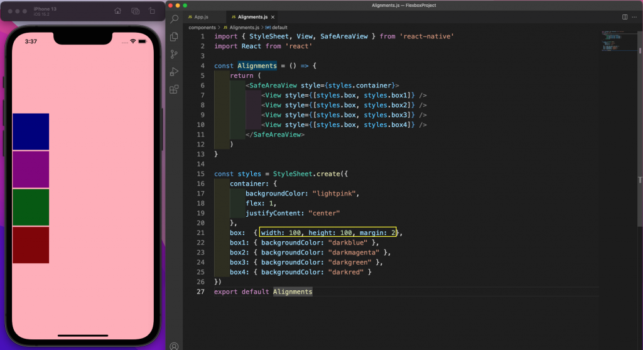The width and height of the screenshot is (643, 350).
Task: Open the Alignments.js breadcrumb dropdown
Action: [x=244, y=28]
